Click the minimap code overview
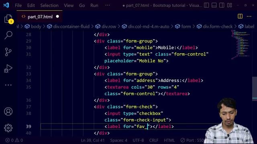Screen dimensions: 257x144 (x=241, y=44)
